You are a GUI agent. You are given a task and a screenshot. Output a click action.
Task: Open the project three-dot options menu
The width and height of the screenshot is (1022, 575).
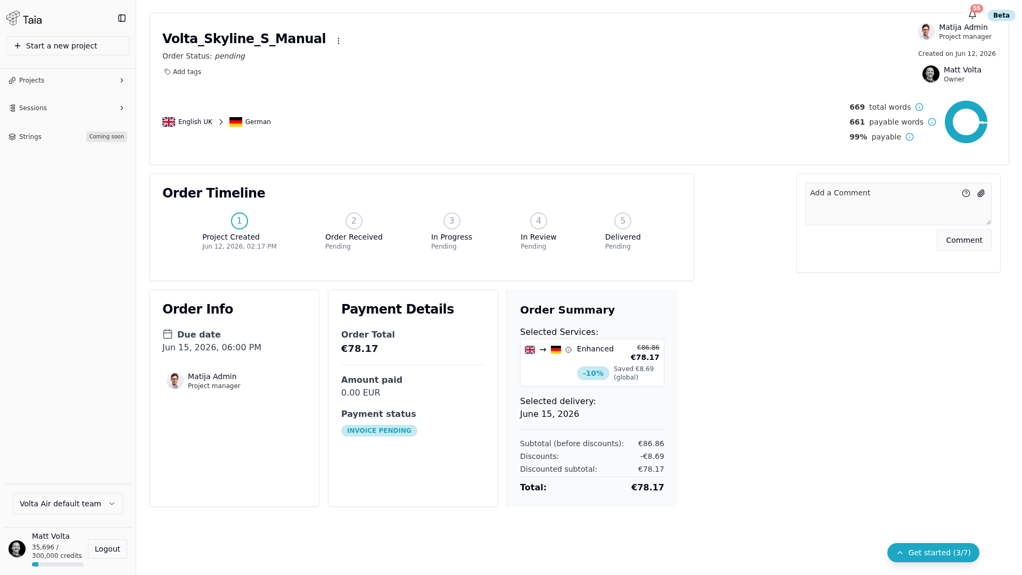click(339, 41)
